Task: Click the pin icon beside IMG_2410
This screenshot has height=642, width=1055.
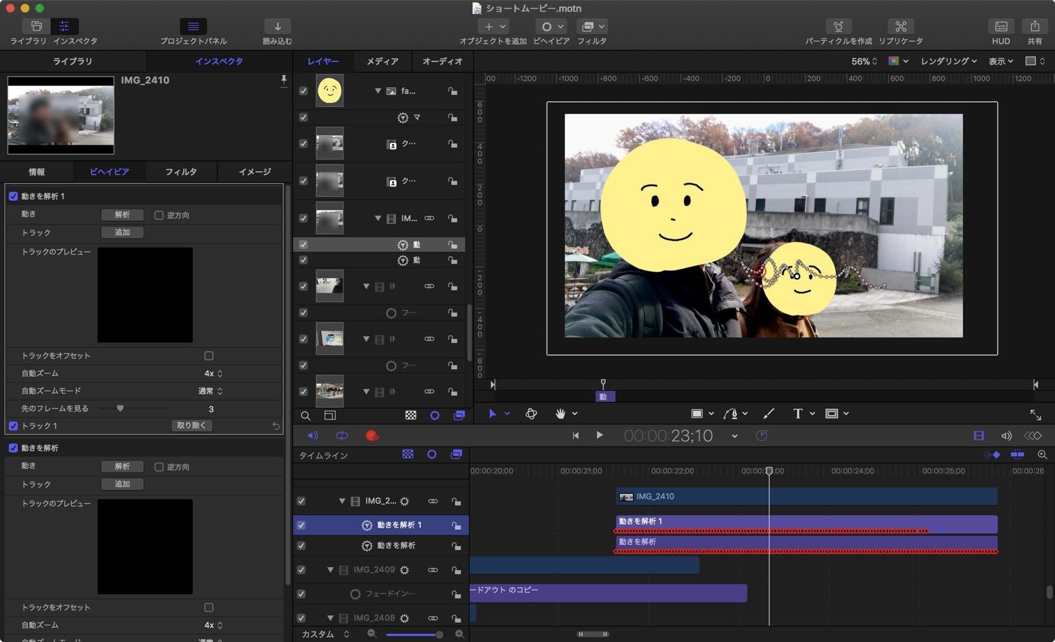Action: [284, 81]
